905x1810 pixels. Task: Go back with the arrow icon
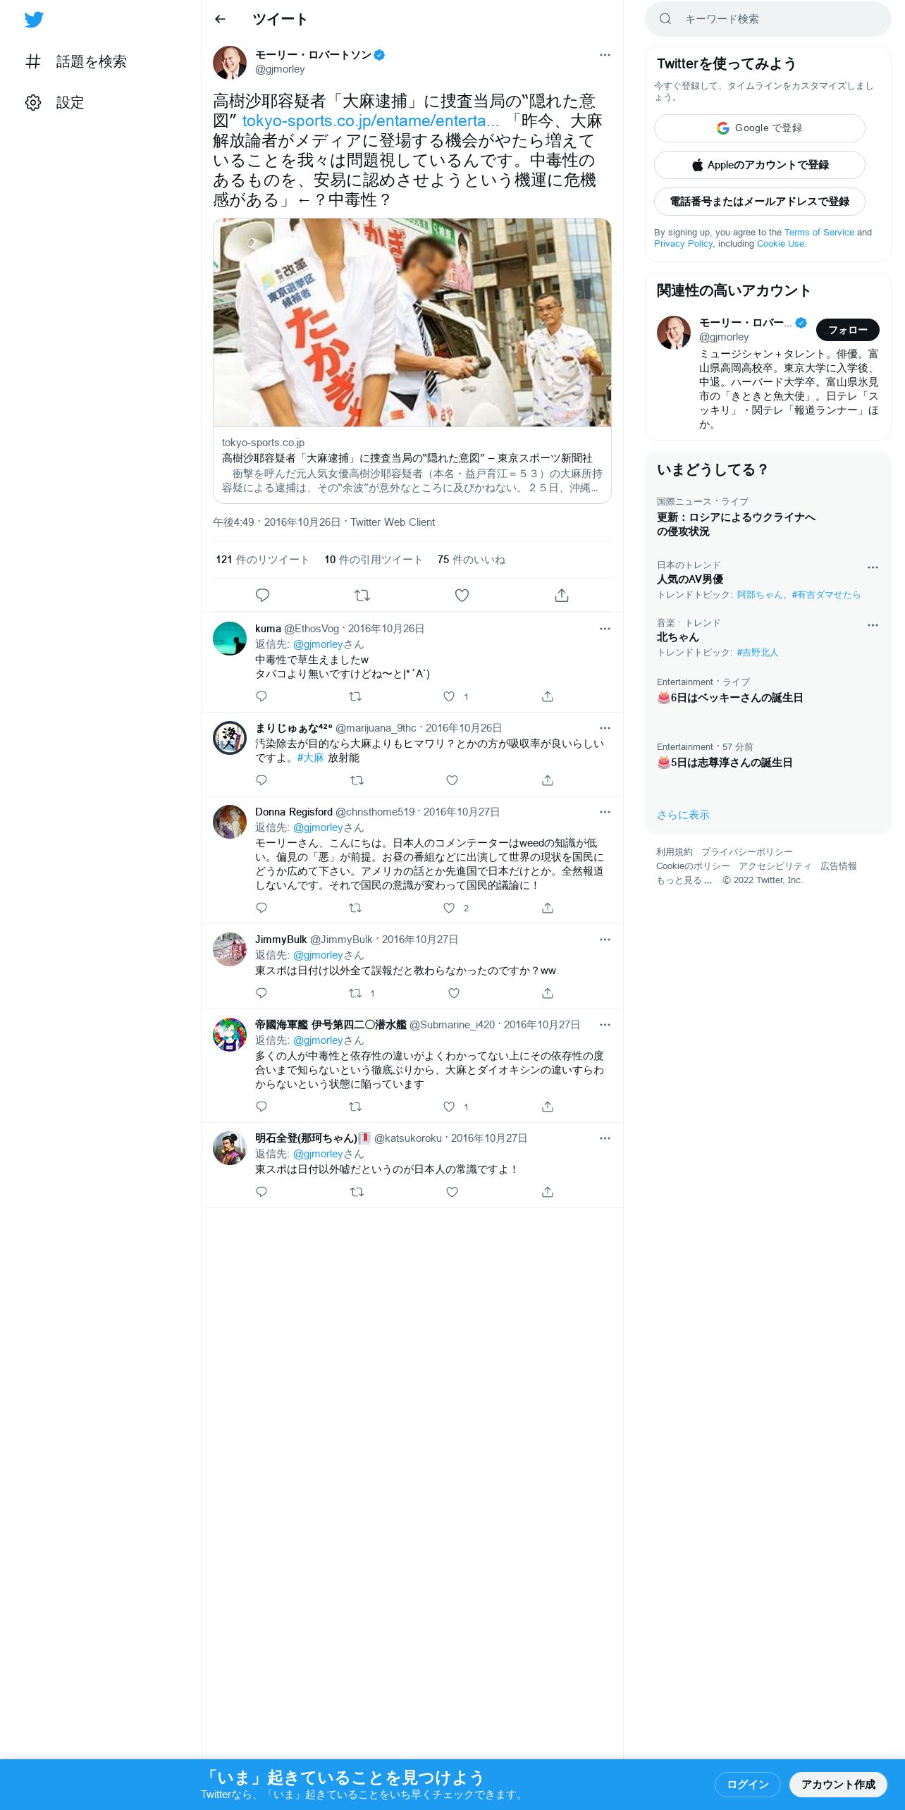click(x=220, y=19)
